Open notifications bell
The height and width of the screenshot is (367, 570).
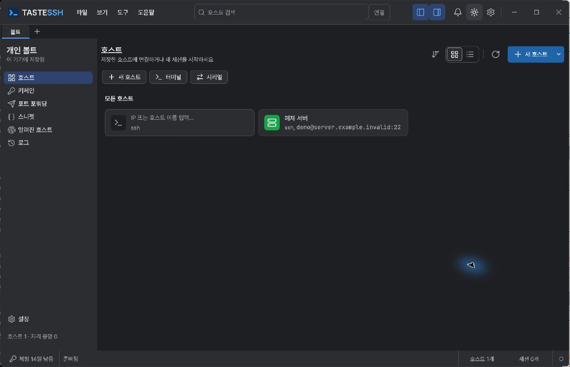457,13
